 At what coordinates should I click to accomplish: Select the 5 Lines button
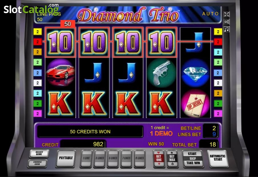(113, 158)
